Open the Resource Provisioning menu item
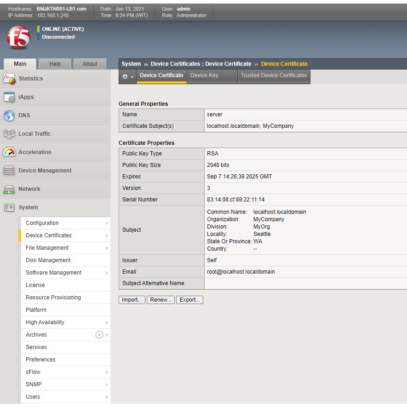The height and width of the screenshot is (407, 407). coord(53,298)
